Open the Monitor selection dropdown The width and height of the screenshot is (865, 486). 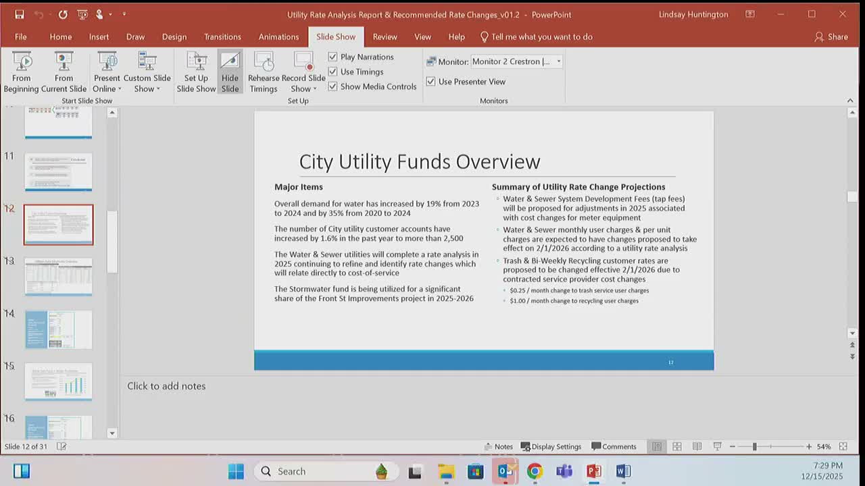coord(558,61)
